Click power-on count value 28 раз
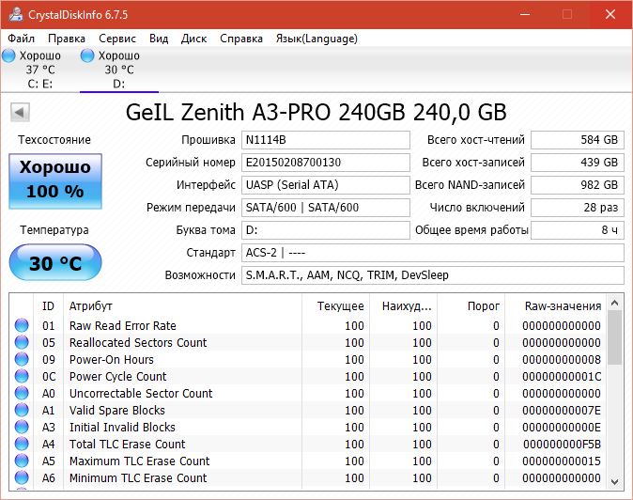633x500 pixels. 578,208
